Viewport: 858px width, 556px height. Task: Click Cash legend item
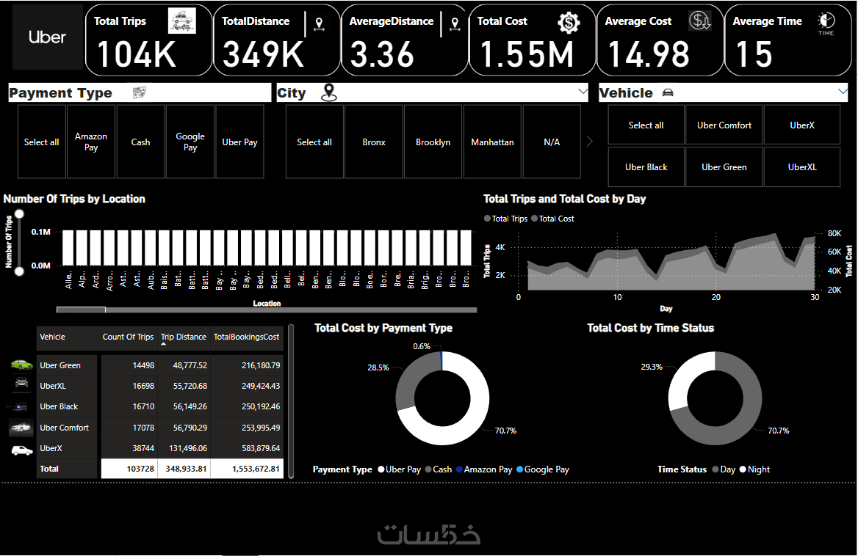(x=439, y=469)
